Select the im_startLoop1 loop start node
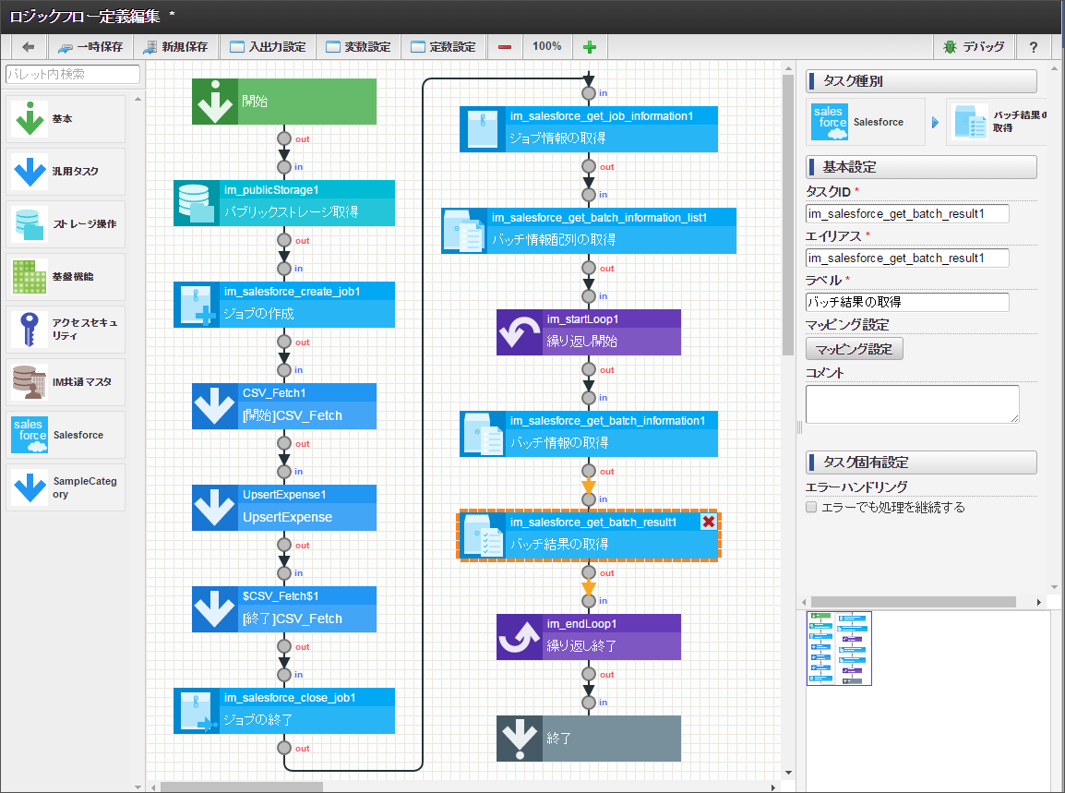1065x793 pixels. [589, 332]
